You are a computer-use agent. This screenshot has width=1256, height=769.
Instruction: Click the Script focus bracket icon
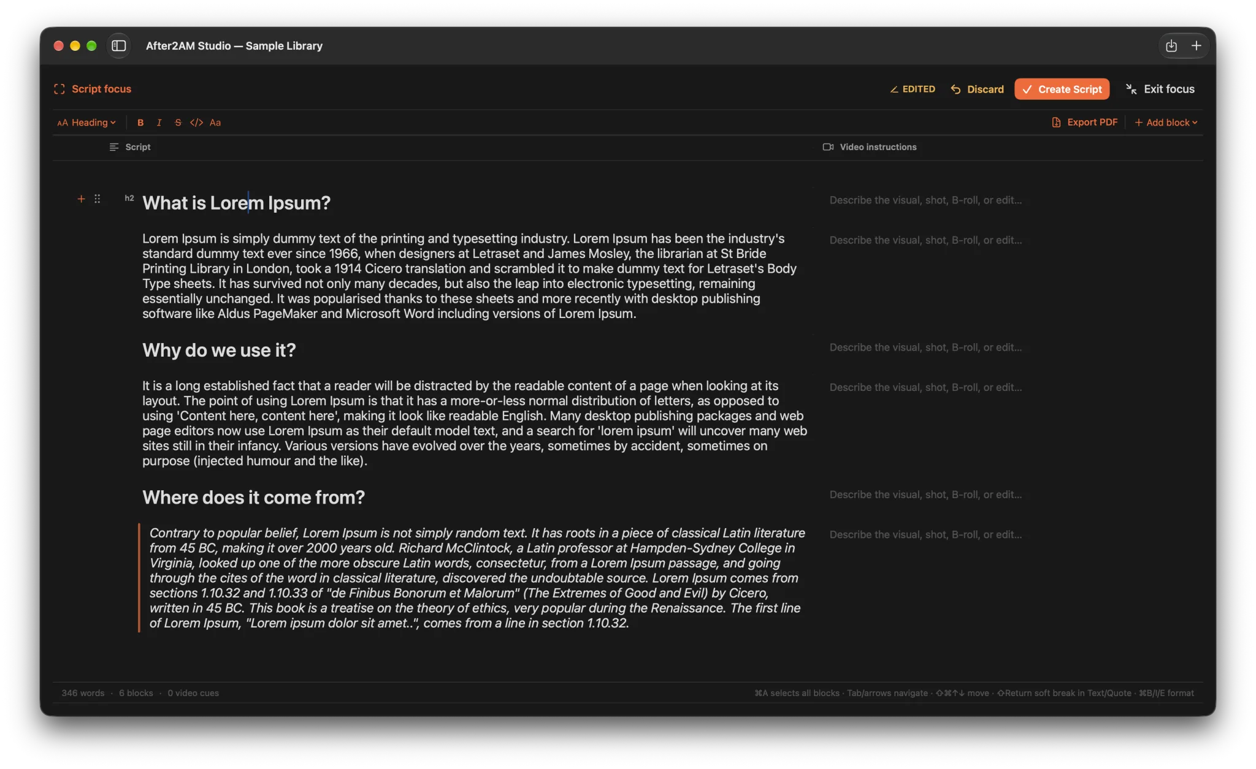(x=59, y=89)
